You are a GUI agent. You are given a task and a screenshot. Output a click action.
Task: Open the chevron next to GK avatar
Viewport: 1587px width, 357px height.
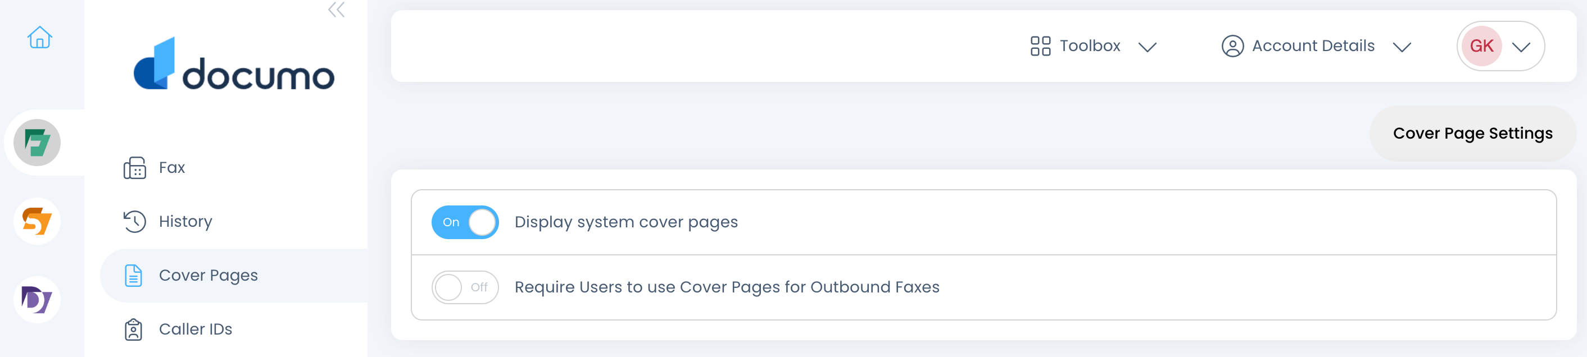(x=1521, y=47)
